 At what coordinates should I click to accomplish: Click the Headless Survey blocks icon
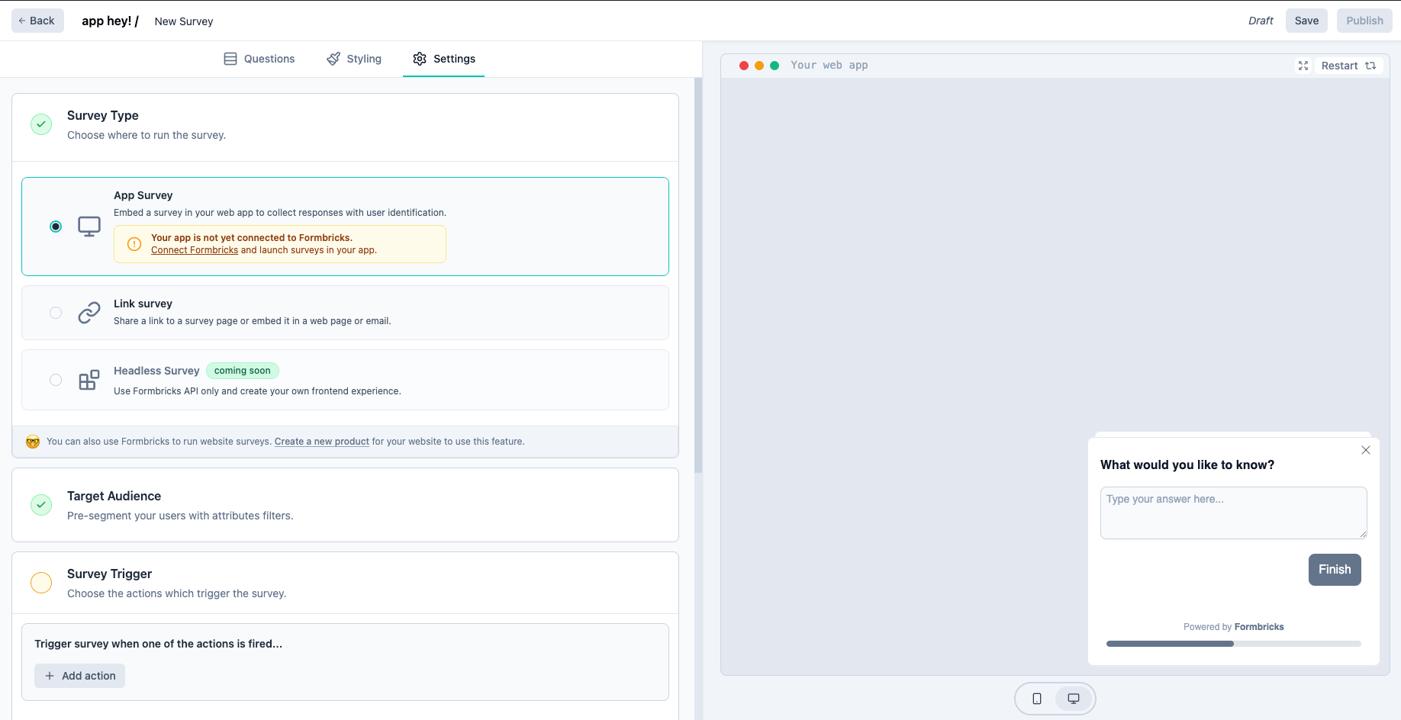pyautogui.click(x=89, y=380)
